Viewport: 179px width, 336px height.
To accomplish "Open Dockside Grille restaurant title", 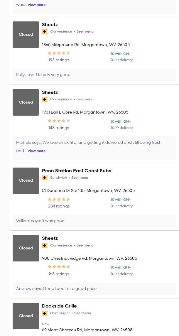I will [x=59, y=306].
